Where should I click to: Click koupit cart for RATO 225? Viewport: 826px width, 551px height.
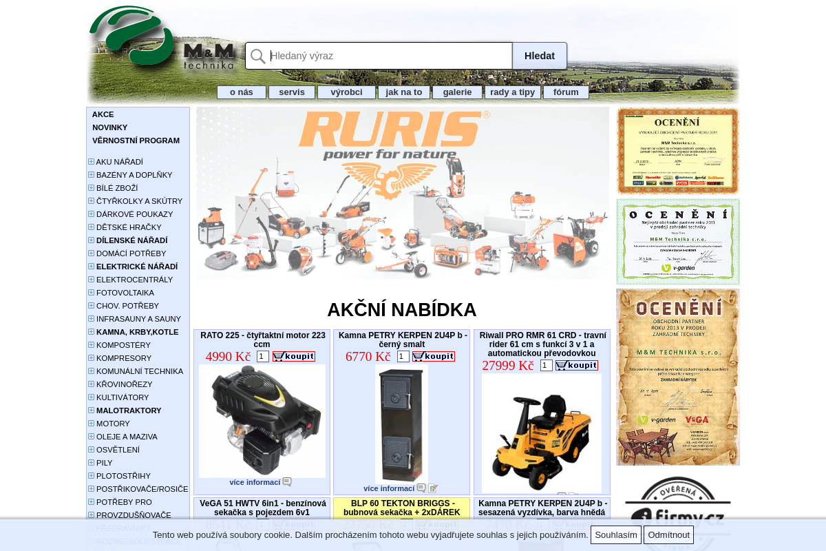(x=294, y=356)
